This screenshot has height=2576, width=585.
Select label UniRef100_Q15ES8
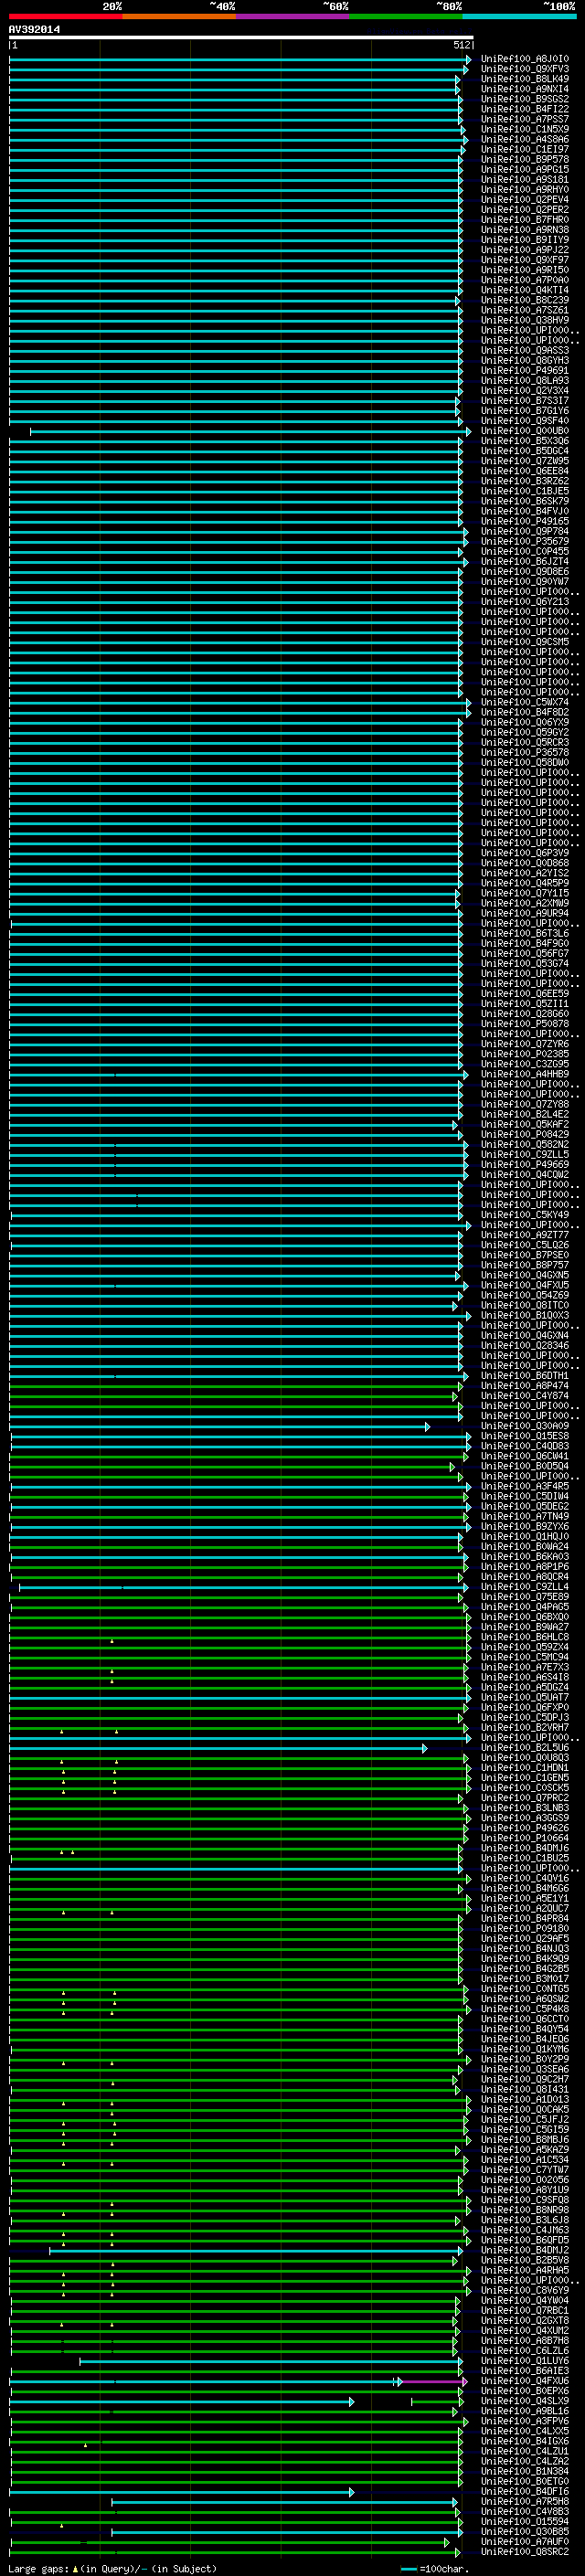(525, 1435)
